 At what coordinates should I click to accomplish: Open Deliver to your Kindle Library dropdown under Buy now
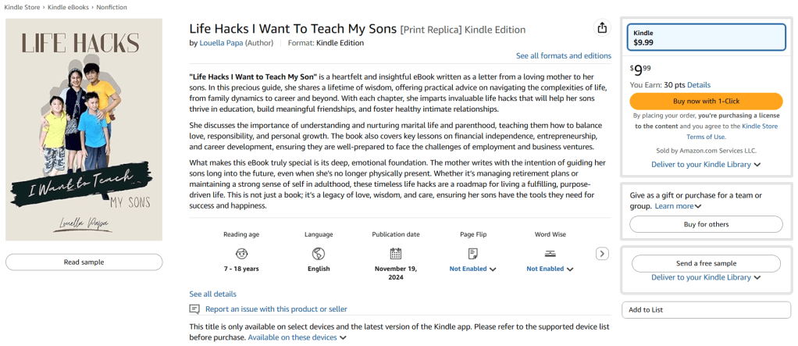coord(706,165)
